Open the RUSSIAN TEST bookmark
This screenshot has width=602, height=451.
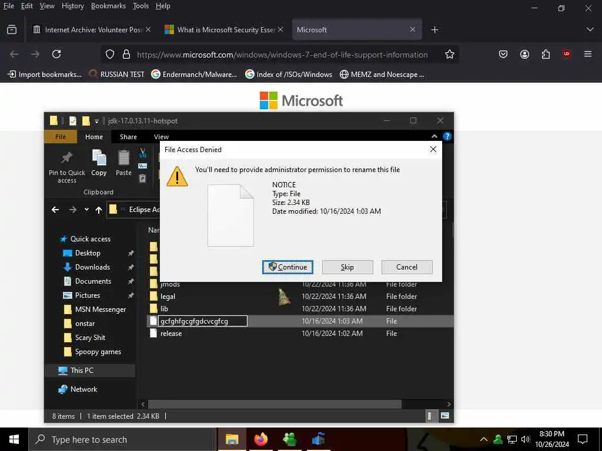click(x=117, y=75)
